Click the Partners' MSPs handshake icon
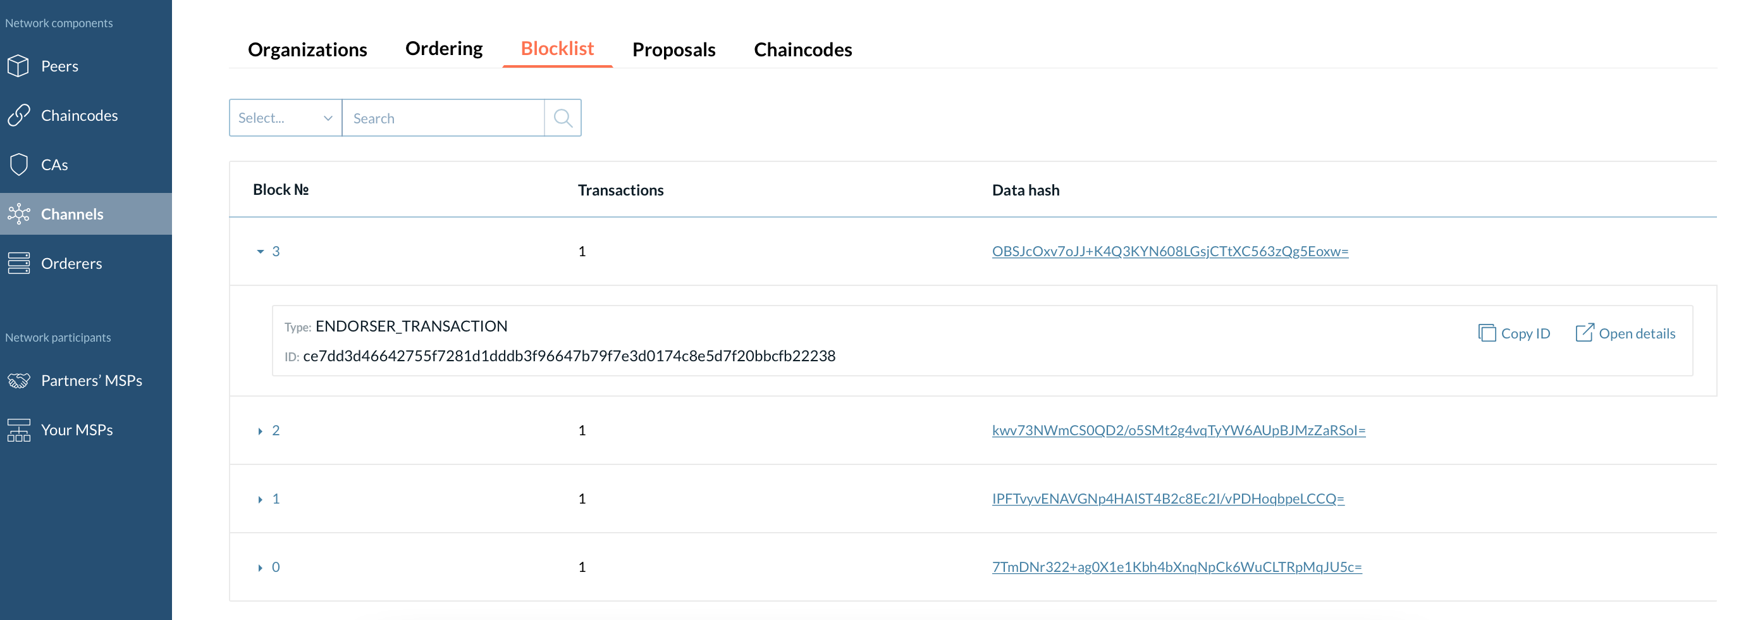Viewport: 1753px width, 620px height. [x=20, y=380]
